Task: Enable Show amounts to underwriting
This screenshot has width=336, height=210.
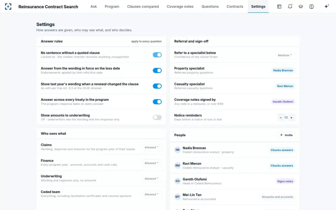Action: 157,117
